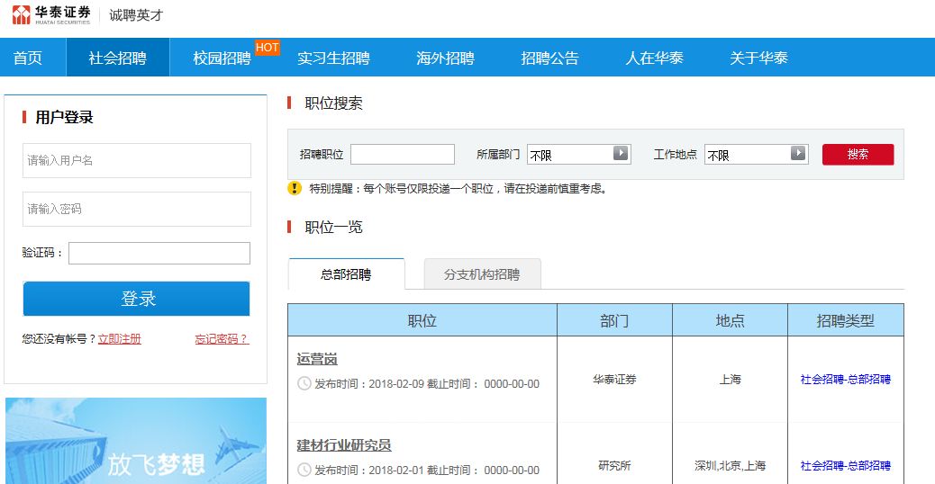935x484 pixels.
Task: Click the 诚聘英才 header text
Action: [136, 15]
